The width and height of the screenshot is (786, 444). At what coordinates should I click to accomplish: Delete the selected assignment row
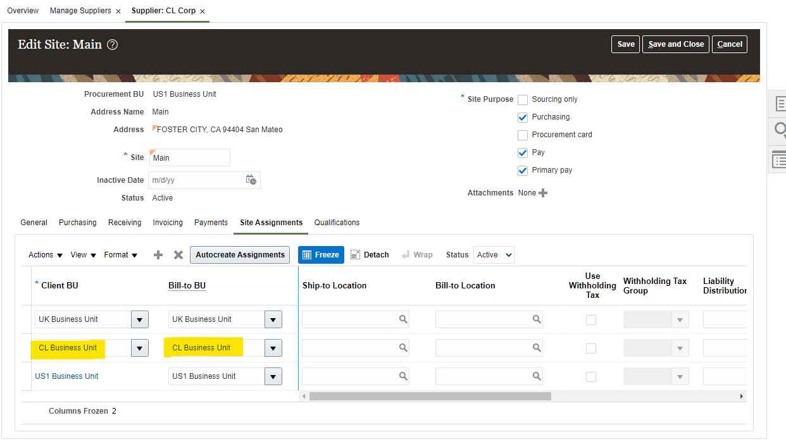point(178,255)
